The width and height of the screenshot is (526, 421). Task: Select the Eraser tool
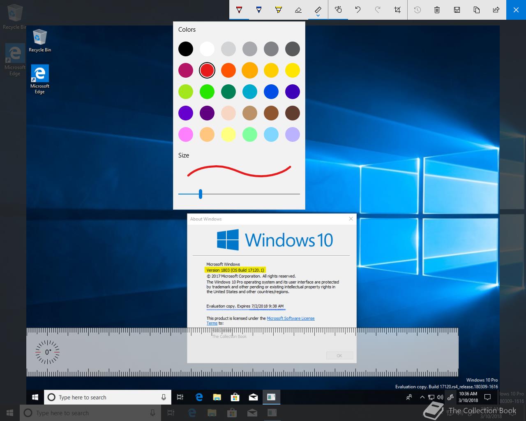coord(298,9)
